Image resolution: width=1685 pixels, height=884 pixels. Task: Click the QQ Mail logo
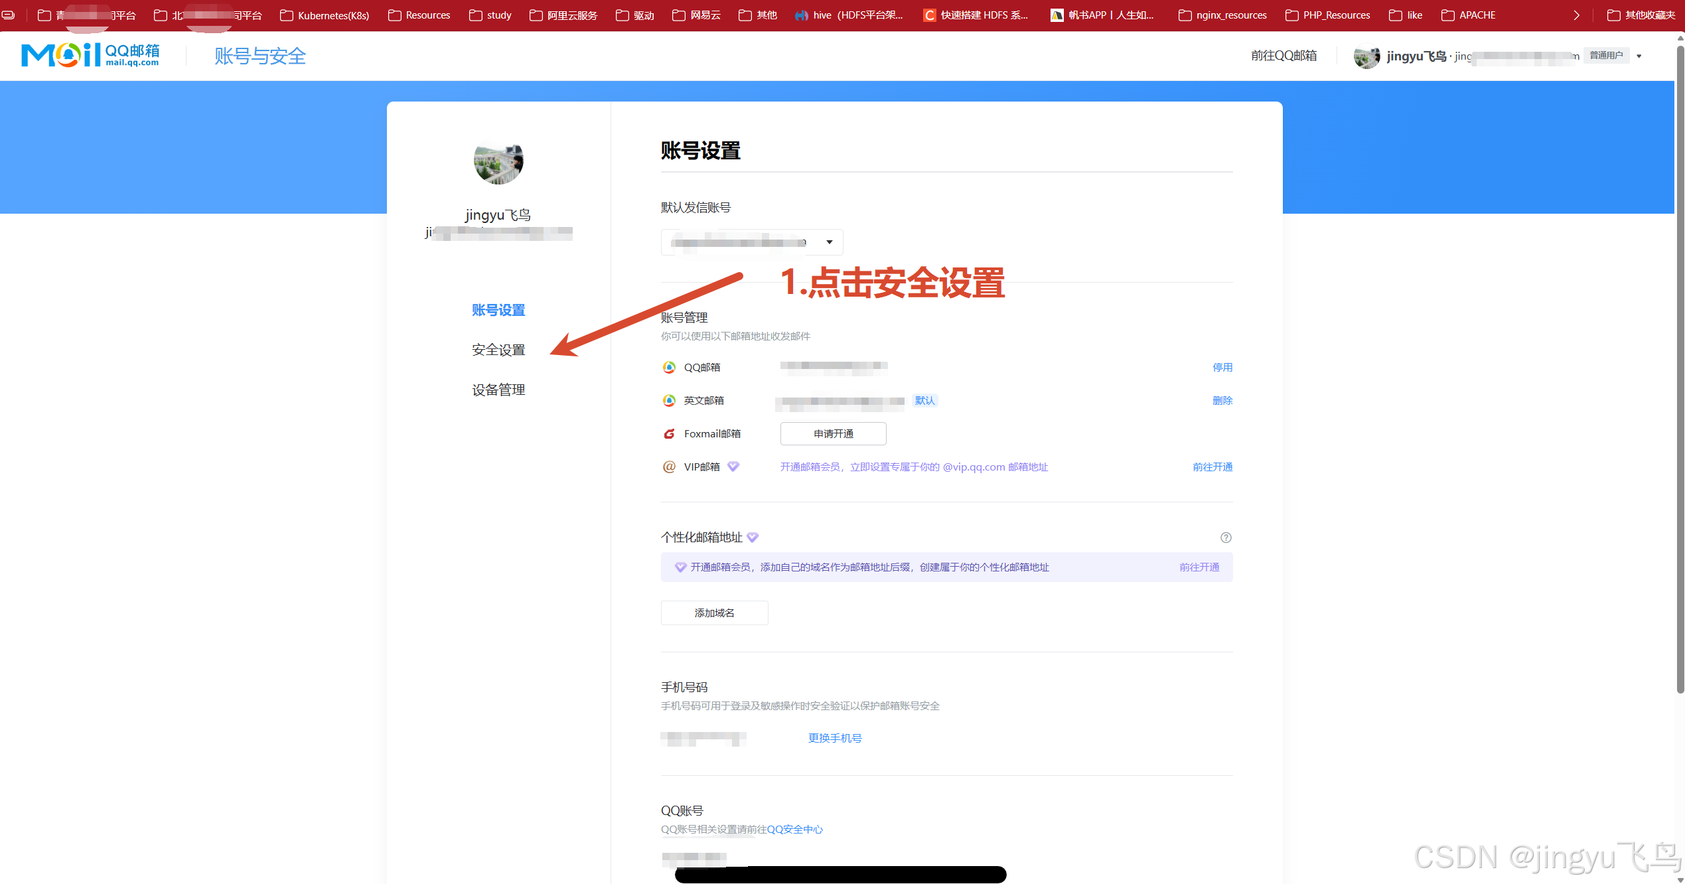click(90, 55)
